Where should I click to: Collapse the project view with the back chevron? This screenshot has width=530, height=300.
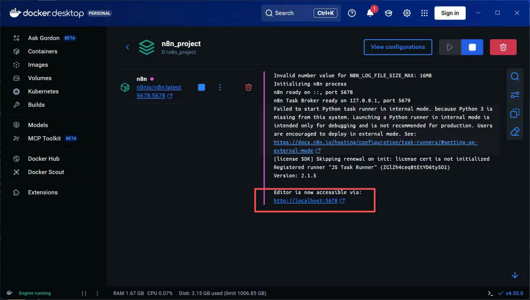tap(127, 47)
